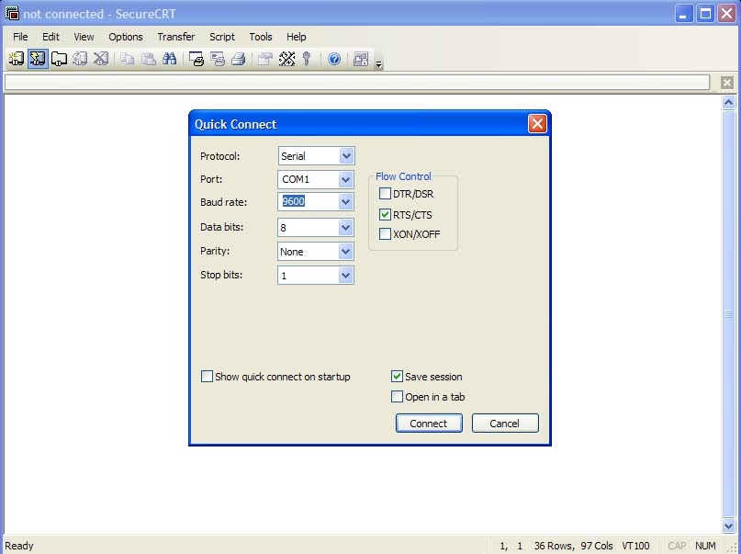Select the Quick Connect toolbar icon
Viewport: 741px width, 554px height.
[37, 58]
